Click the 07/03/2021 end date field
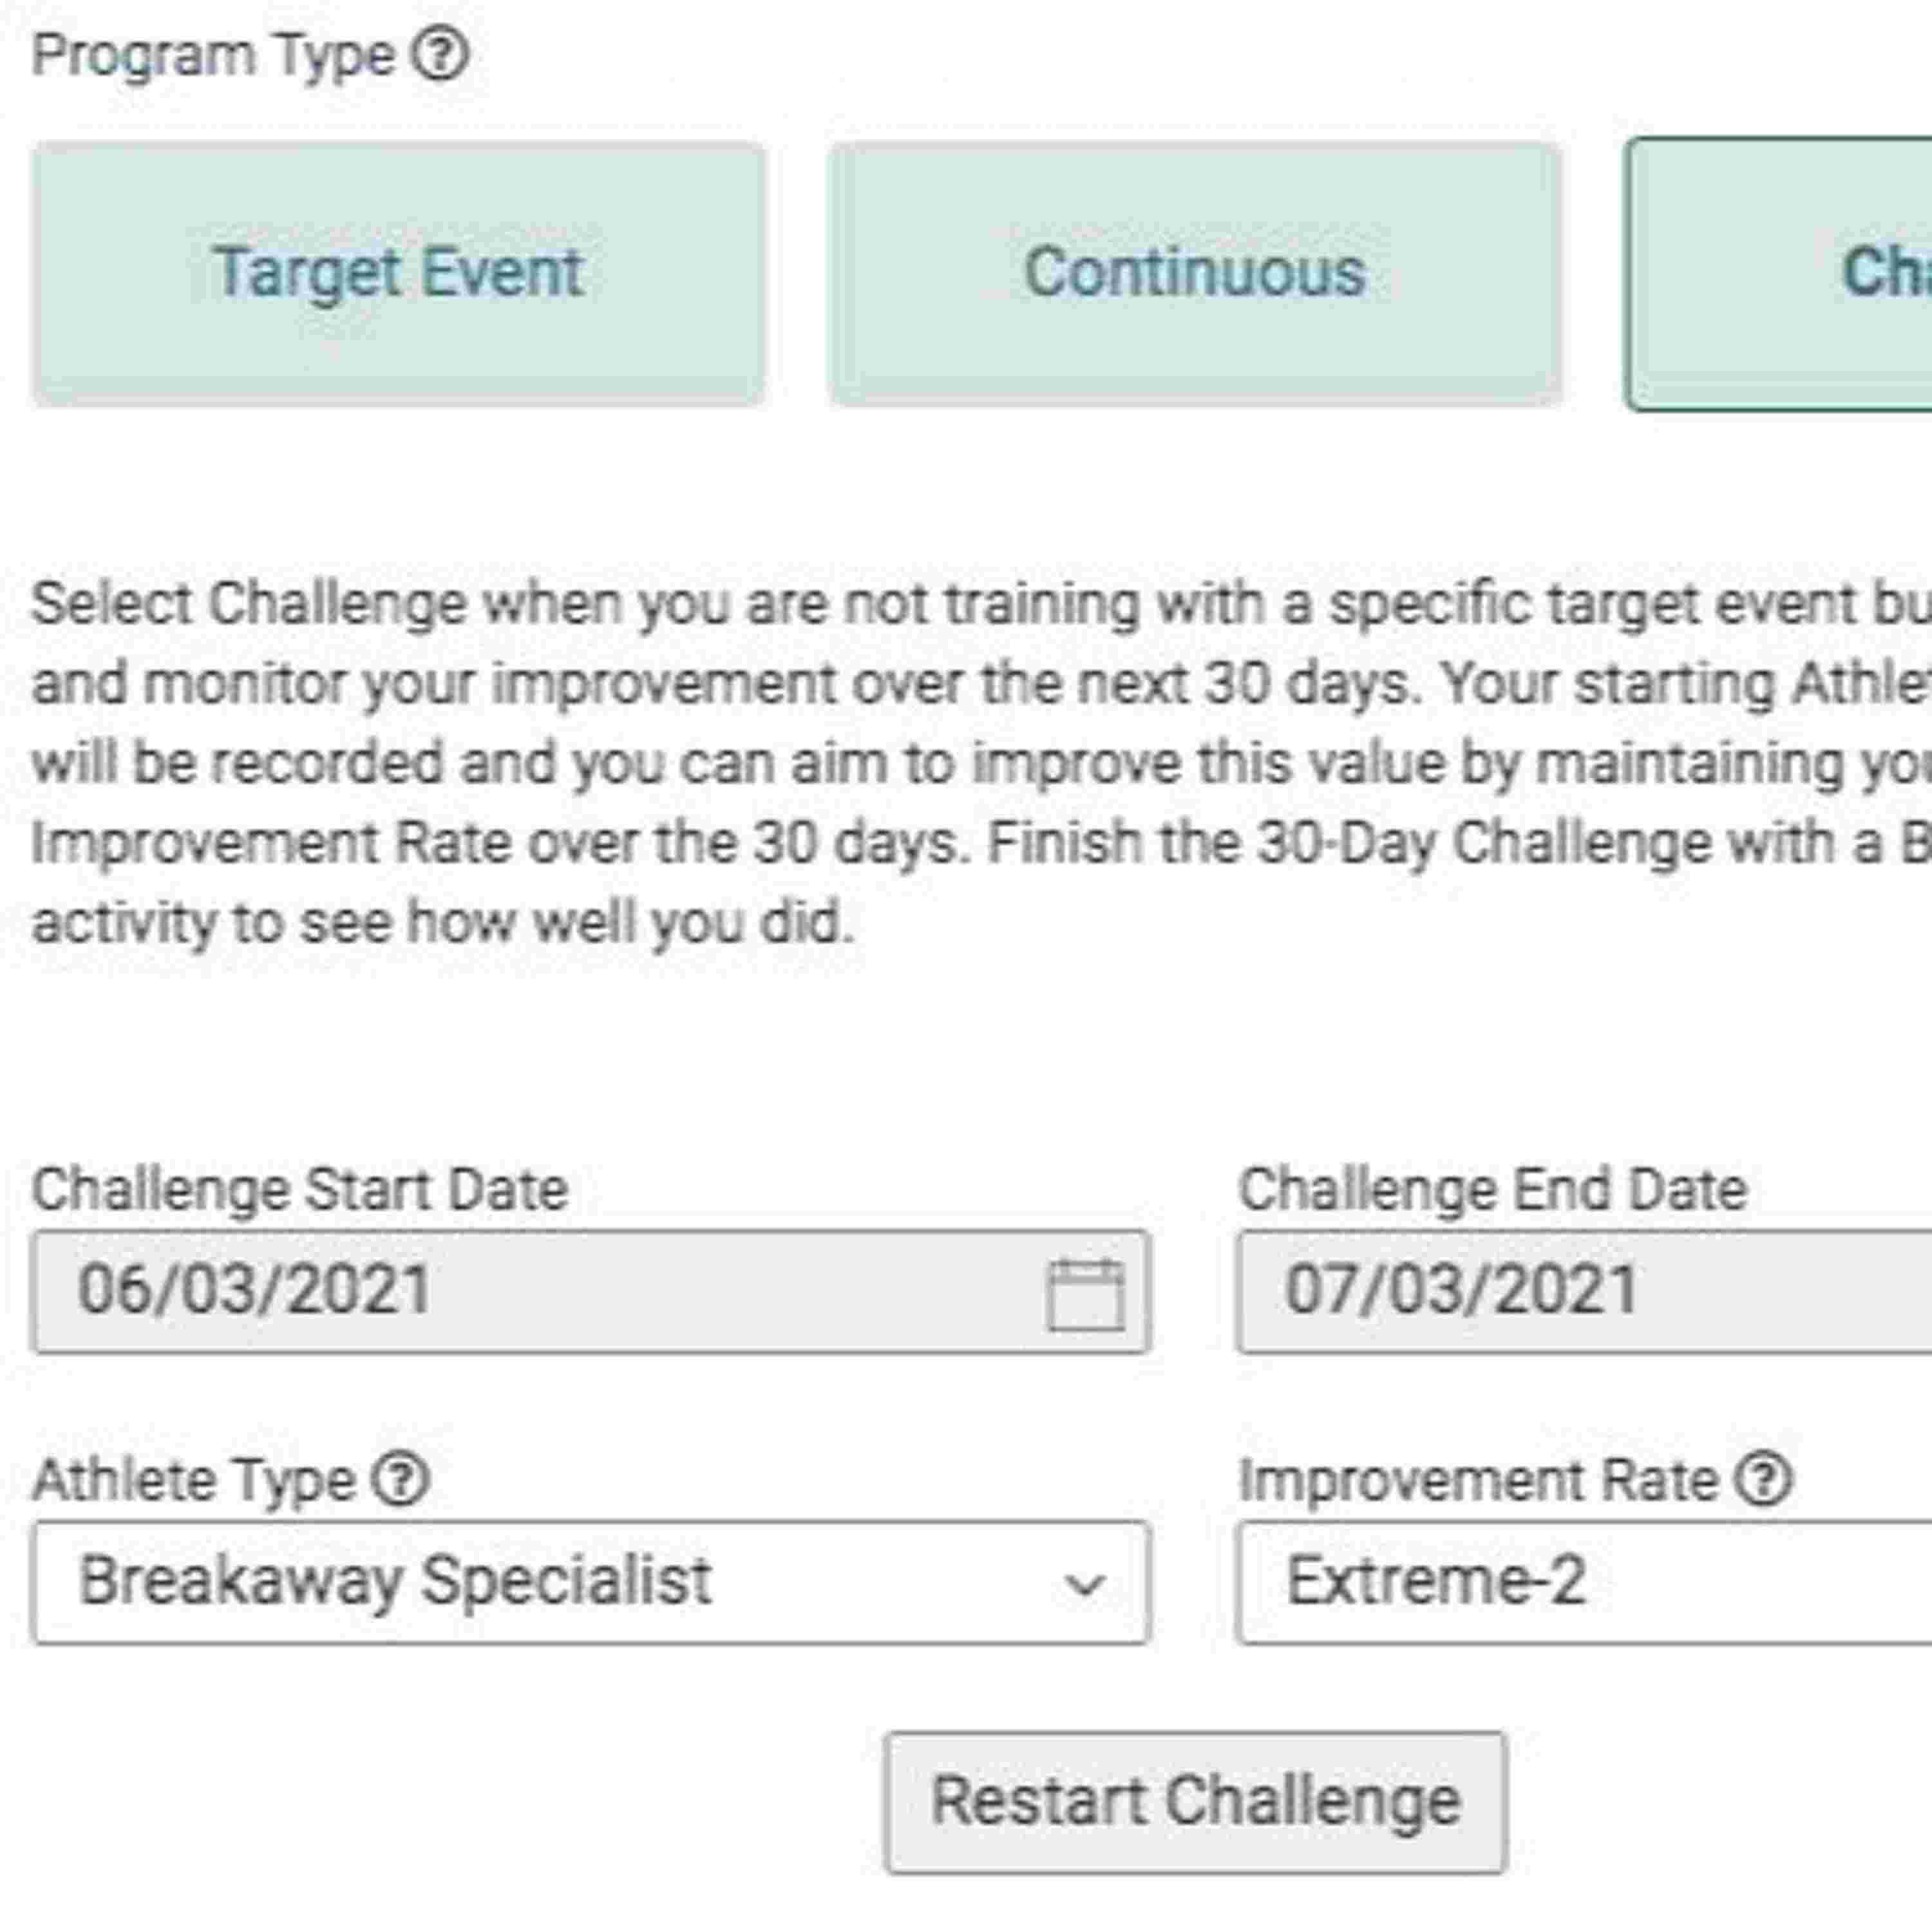This screenshot has height=1932, width=1932. (1580, 1292)
